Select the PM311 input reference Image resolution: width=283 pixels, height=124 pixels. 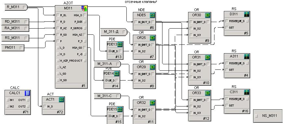point(13,48)
